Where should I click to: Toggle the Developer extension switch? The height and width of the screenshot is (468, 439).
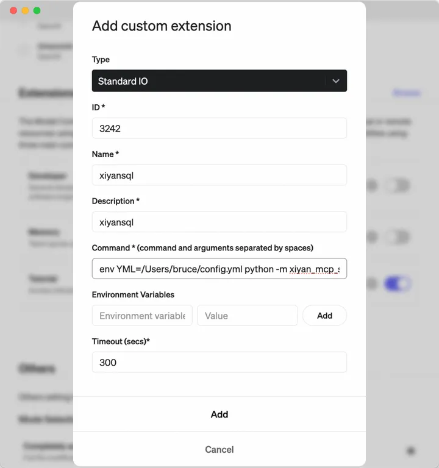pyautogui.click(x=399, y=186)
